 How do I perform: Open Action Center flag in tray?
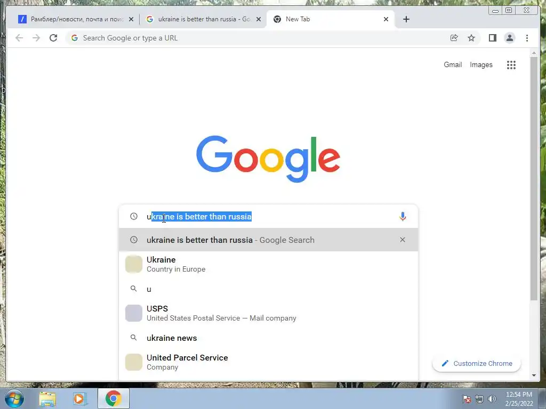(x=467, y=399)
